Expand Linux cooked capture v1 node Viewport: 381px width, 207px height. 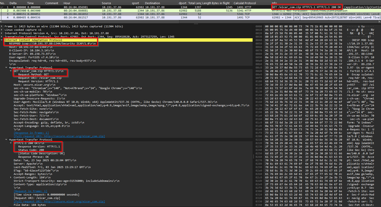tap(2, 29)
